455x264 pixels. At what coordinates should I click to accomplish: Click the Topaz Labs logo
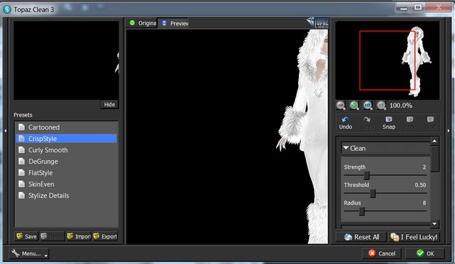317,22
